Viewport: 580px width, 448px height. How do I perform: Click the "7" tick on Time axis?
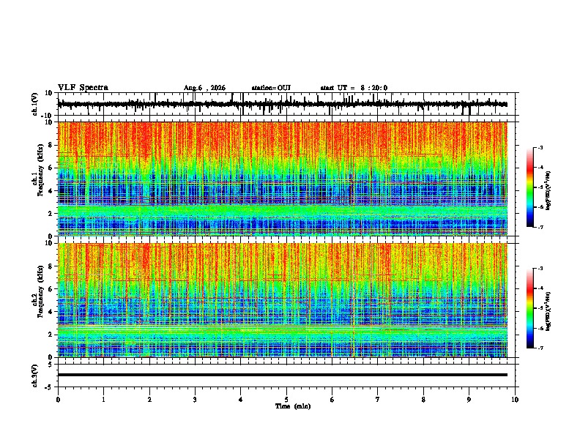[378, 400]
